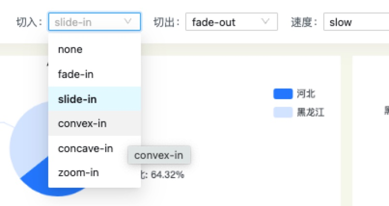Toggle the 黑龙江 legend label
389x206 pixels.
[x=310, y=113]
